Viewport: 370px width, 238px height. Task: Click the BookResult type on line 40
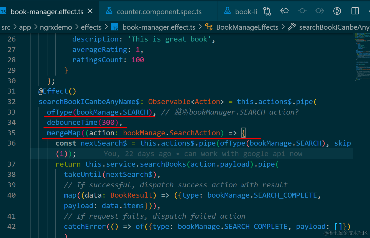coord(131,195)
